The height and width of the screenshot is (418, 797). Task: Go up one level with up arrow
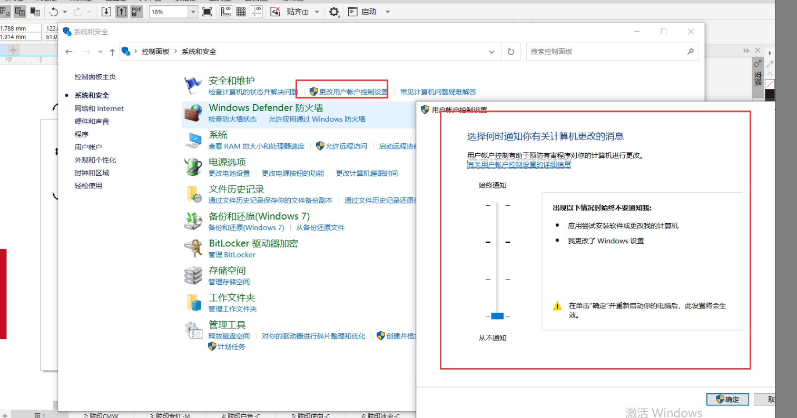coord(112,52)
